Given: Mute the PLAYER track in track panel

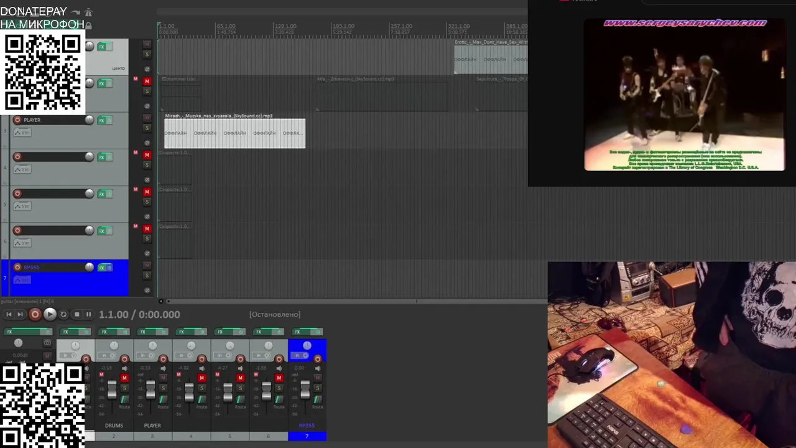Looking at the screenshot, I should pos(147,118).
